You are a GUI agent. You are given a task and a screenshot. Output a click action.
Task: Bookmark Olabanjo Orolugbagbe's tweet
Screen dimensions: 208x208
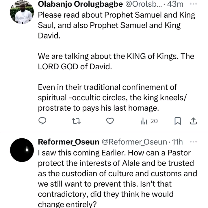pos(178,121)
